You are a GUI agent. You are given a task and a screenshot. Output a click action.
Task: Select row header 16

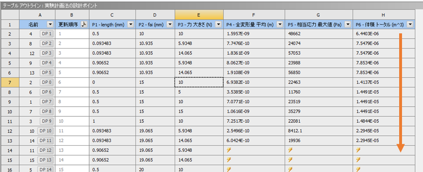tap(10, 169)
